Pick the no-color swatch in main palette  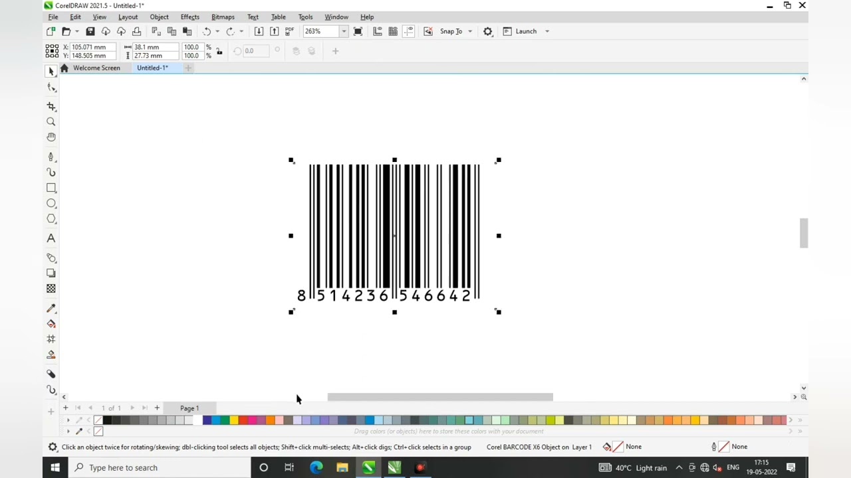[98, 420]
